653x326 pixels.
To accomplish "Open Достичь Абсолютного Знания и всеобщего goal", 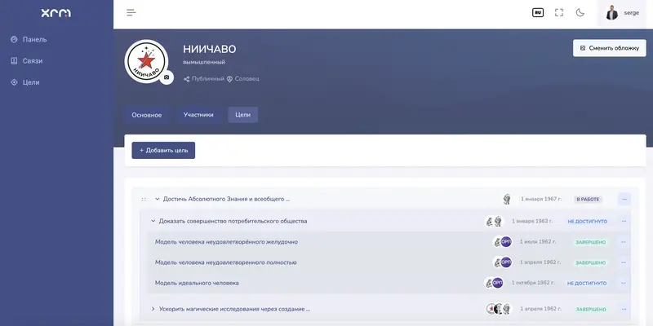I will click(x=227, y=199).
